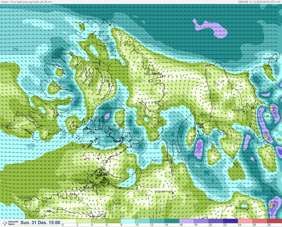The image size is (282, 227).
Task: Click the Hveravellir station dot
Action: [247, 210]
